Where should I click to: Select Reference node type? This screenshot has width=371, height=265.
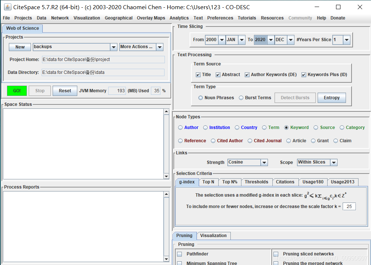pyautogui.click(x=180, y=141)
